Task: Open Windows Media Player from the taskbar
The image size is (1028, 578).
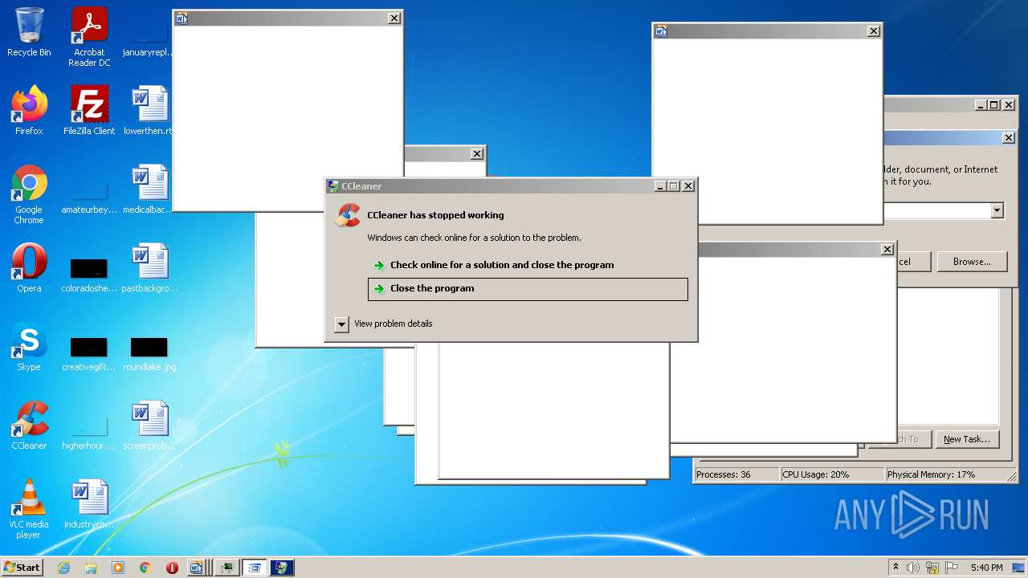Action: [x=118, y=568]
